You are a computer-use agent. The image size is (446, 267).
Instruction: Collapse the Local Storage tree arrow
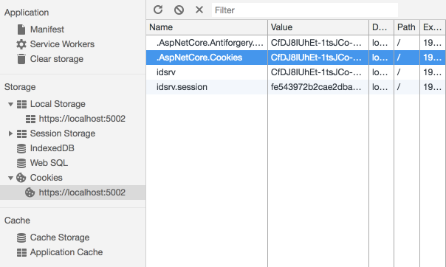[x=10, y=104]
